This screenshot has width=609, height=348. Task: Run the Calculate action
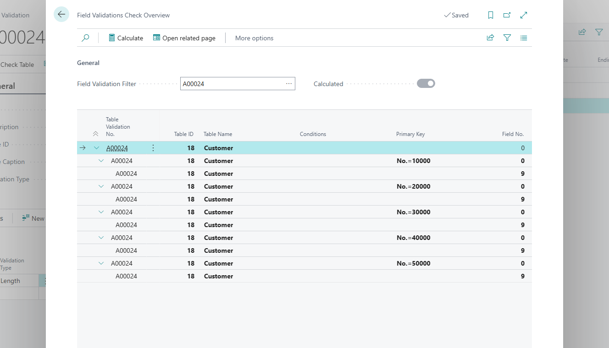pyautogui.click(x=126, y=38)
